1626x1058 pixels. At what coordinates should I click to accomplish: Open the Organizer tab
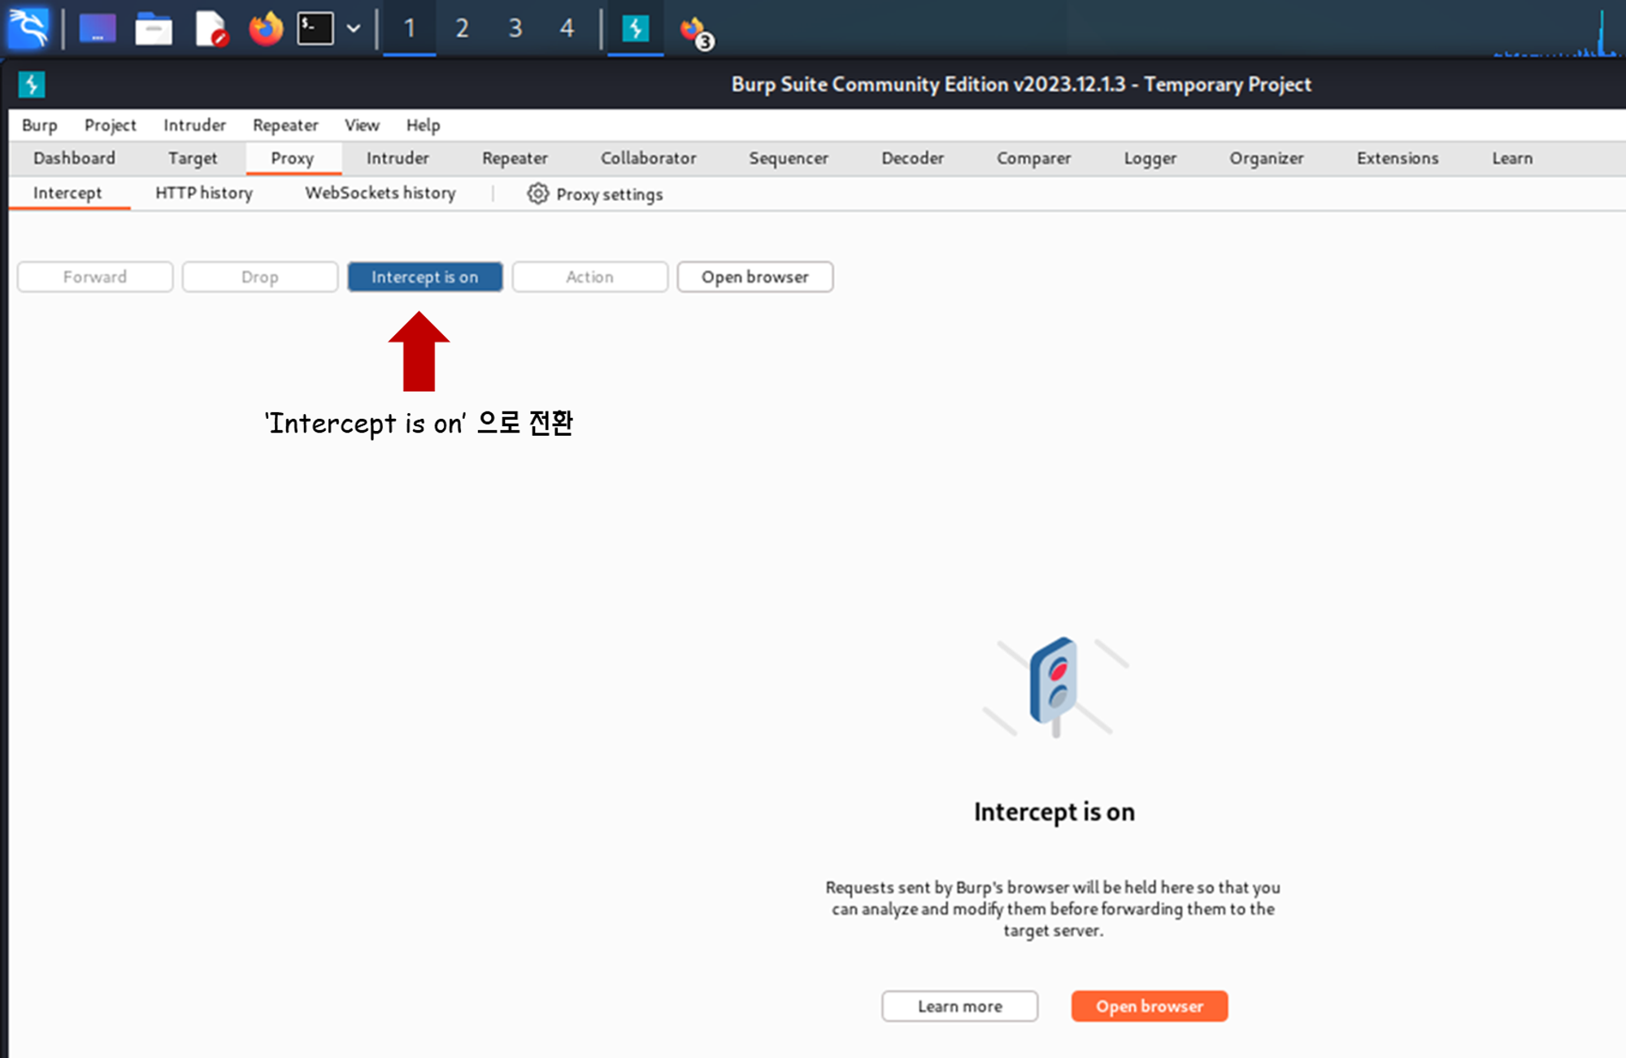point(1267,159)
